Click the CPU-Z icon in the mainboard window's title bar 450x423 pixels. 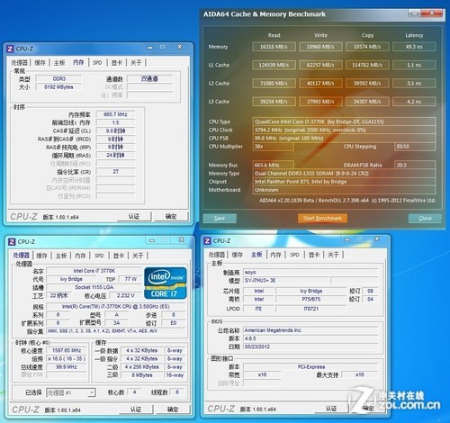(x=207, y=240)
